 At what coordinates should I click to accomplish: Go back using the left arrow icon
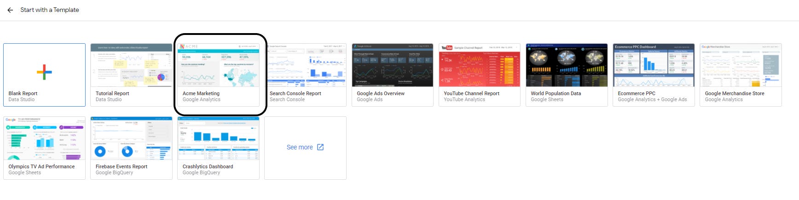point(10,10)
